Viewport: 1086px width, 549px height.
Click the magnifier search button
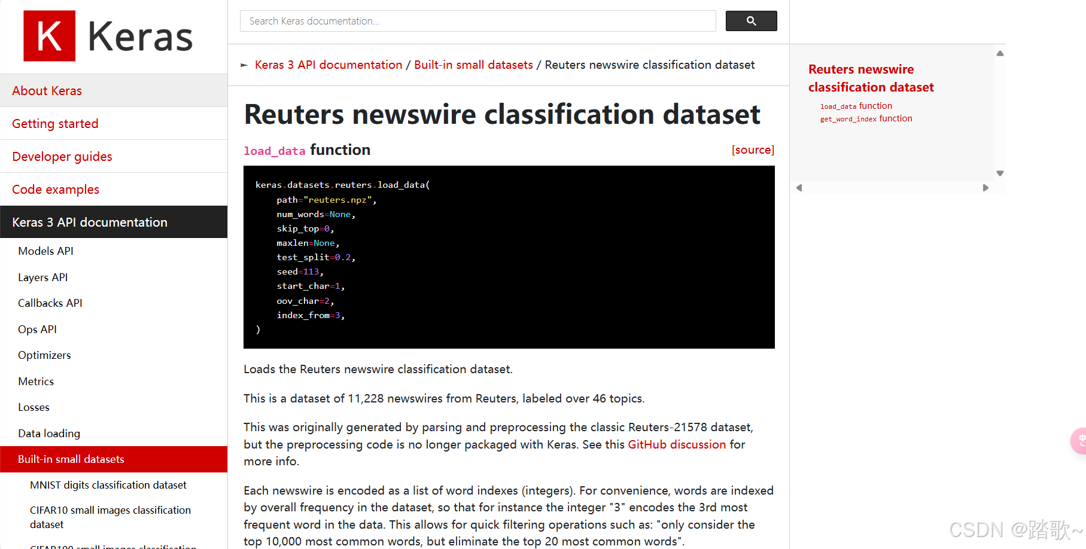click(751, 21)
